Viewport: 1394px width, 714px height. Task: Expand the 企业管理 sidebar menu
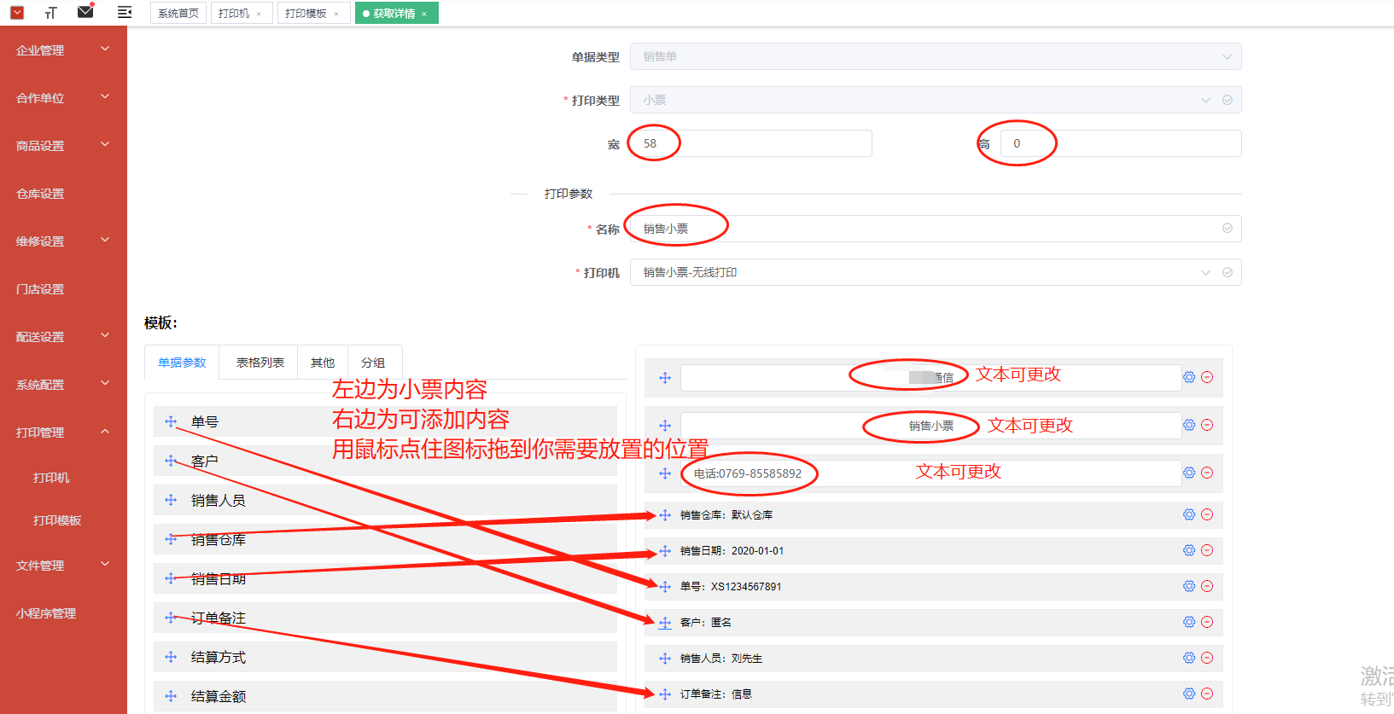point(63,50)
